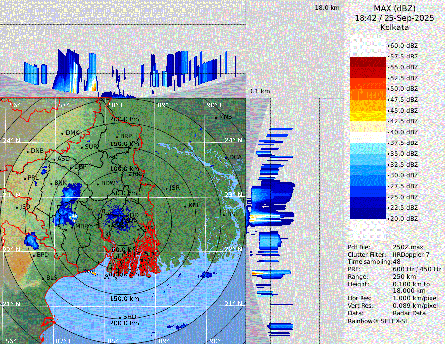Select the BDW station dot

[98, 184]
